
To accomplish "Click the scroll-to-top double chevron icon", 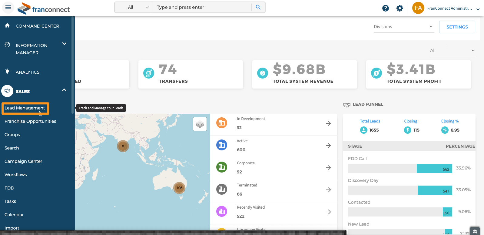I will [475, 231].
